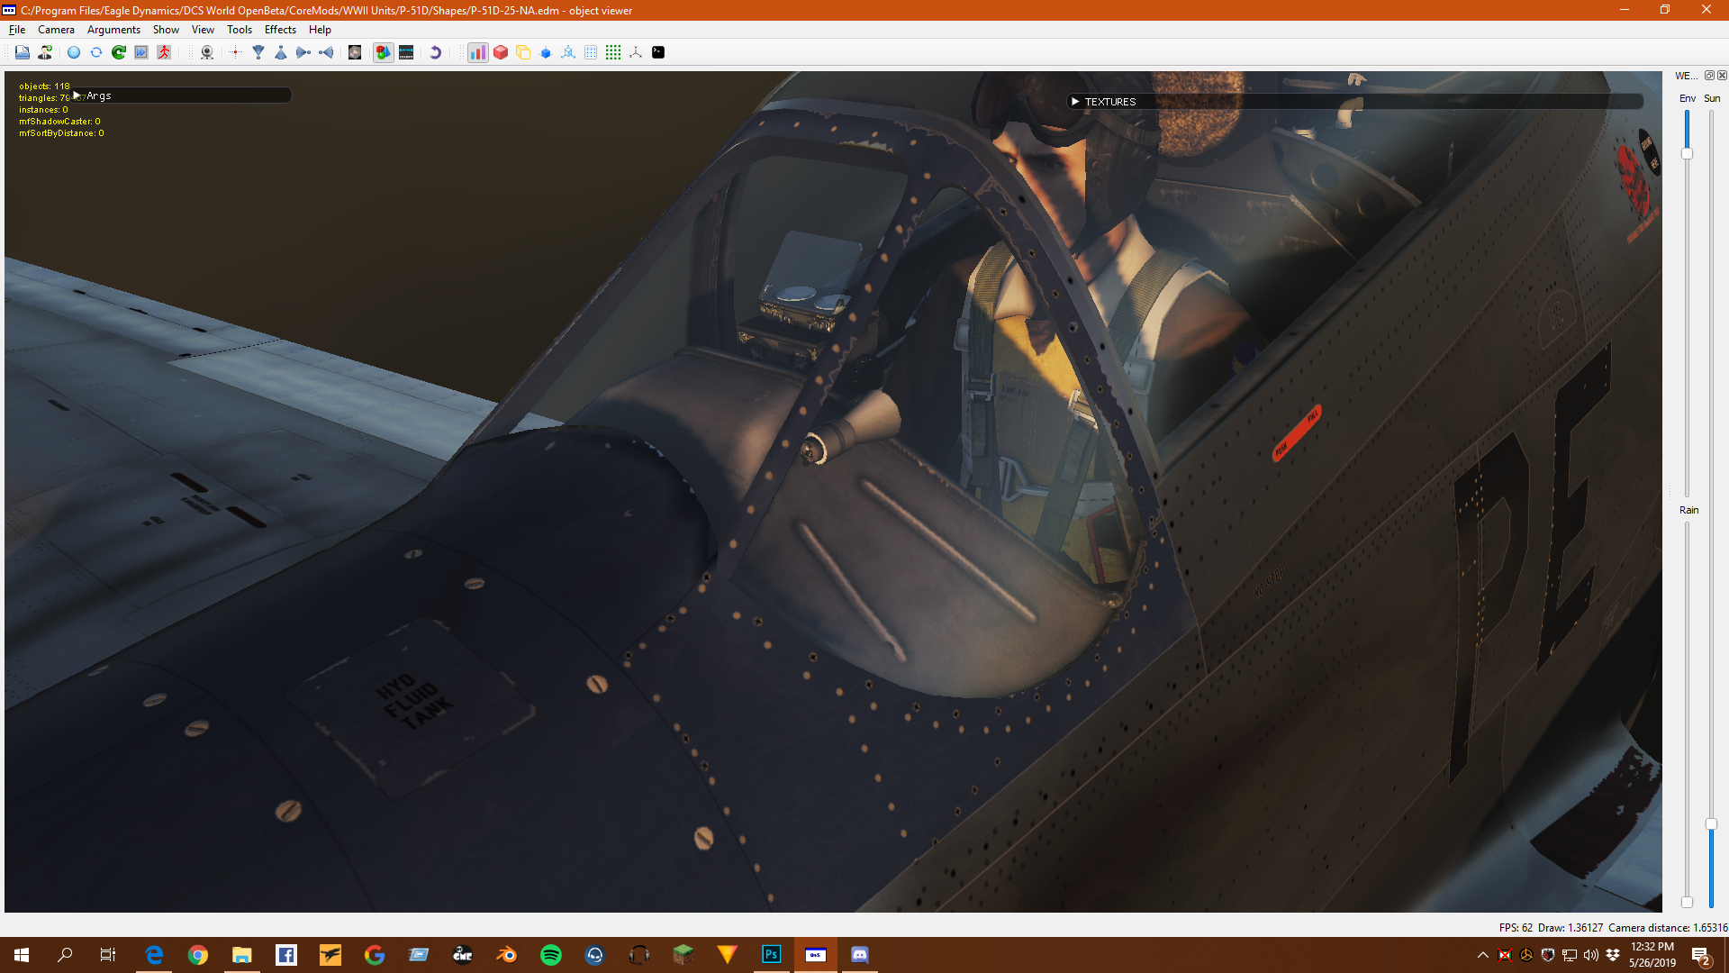This screenshot has height=973, width=1729.
Task: Click the add pilot figure icon
Action: coord(45,52)
